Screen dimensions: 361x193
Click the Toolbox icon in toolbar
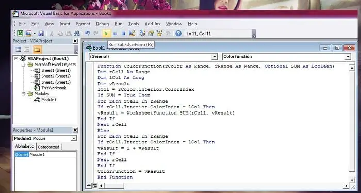tap(168, 34)
